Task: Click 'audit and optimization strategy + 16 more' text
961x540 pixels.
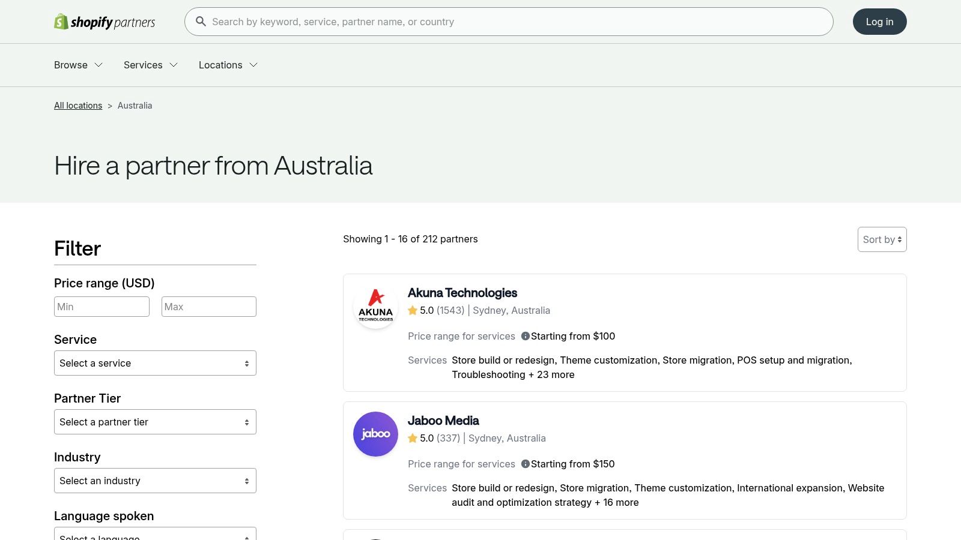Action: [x=545, y=502]
